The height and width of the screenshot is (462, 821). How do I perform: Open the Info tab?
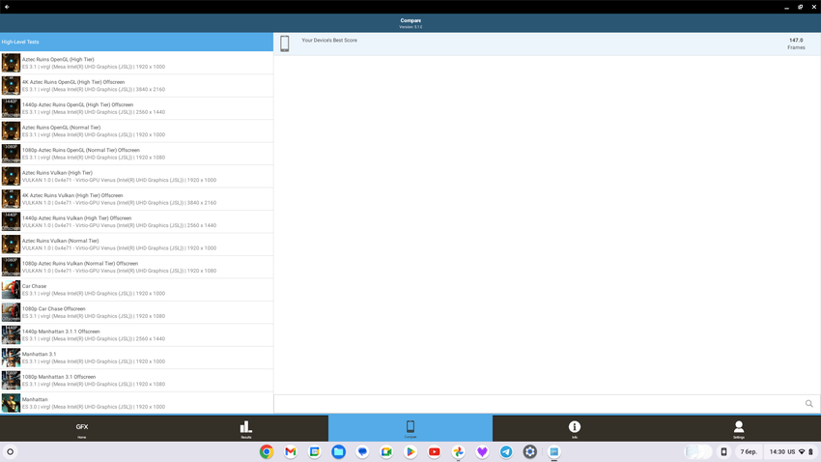[574, 428]
